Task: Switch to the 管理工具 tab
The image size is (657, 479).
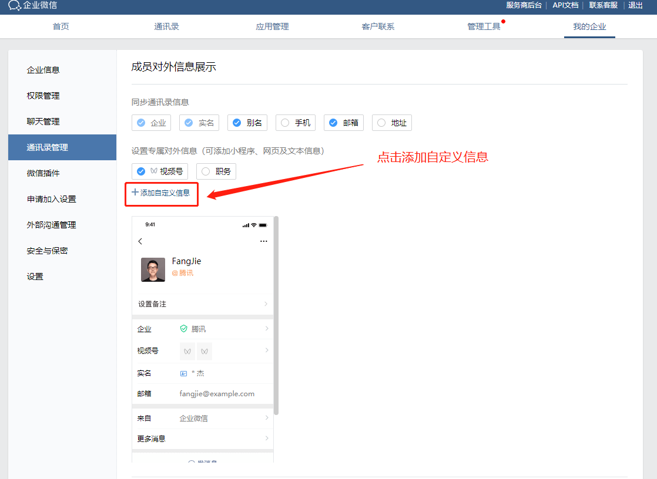Action: click(484, 26)
